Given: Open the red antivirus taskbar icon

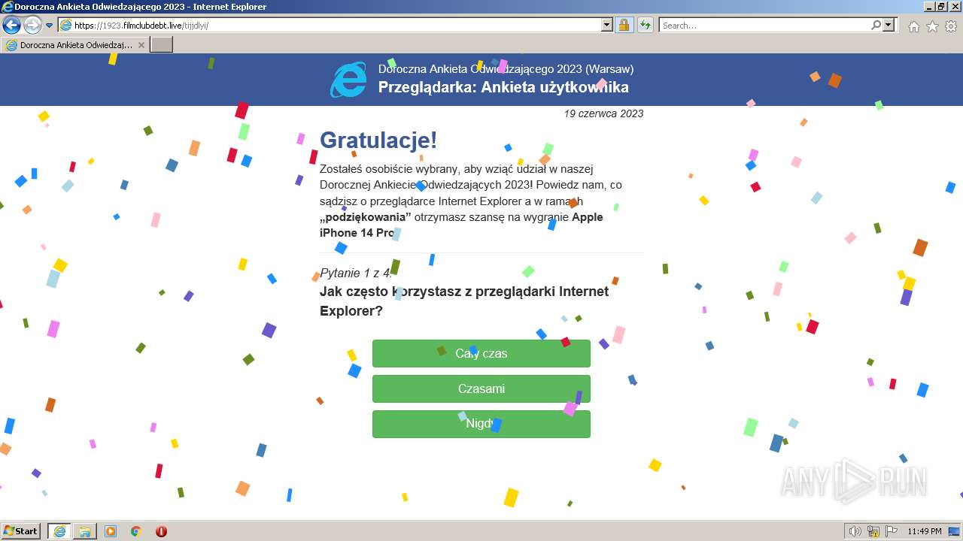Looking at the screenshot, I should click(x=161, y=531).
